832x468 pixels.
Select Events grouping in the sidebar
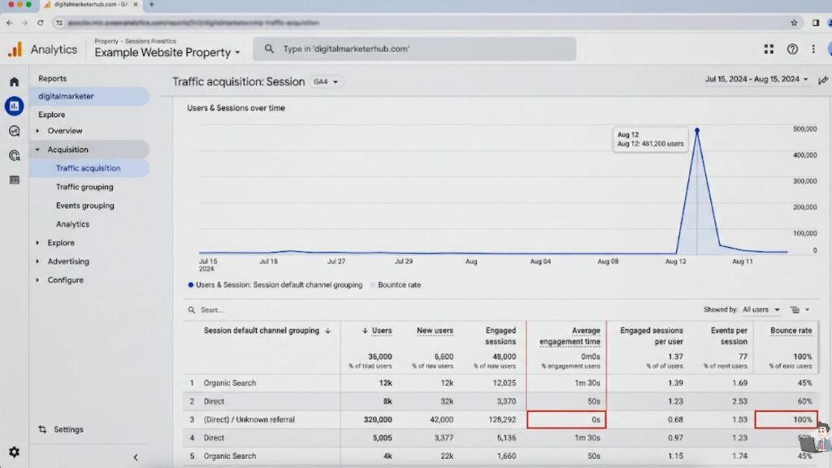pos(84,206)
